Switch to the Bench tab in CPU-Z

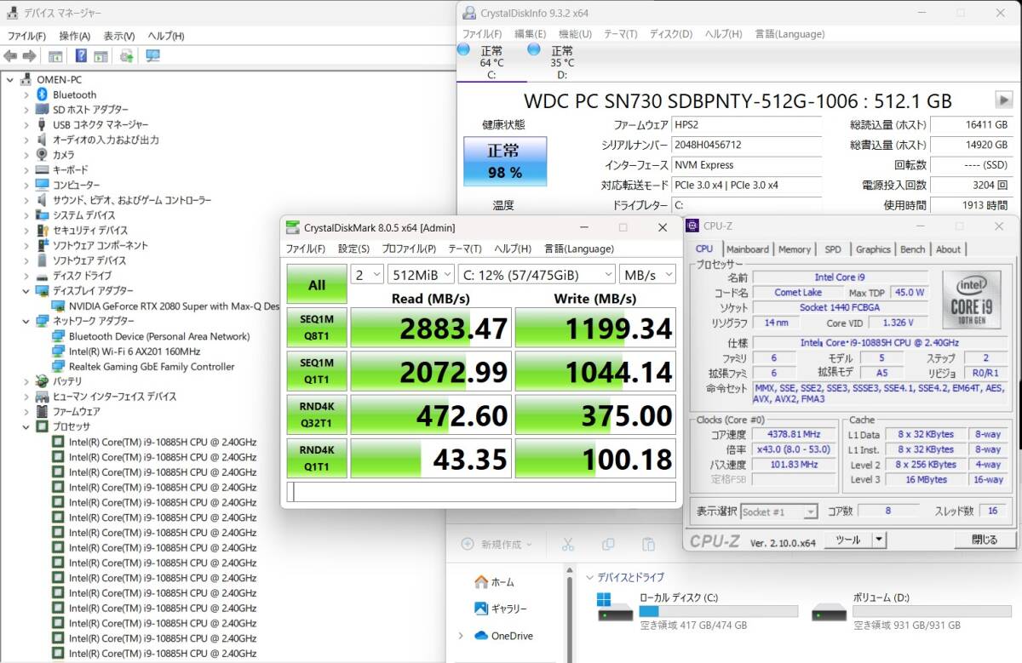(x=912, y=249)
